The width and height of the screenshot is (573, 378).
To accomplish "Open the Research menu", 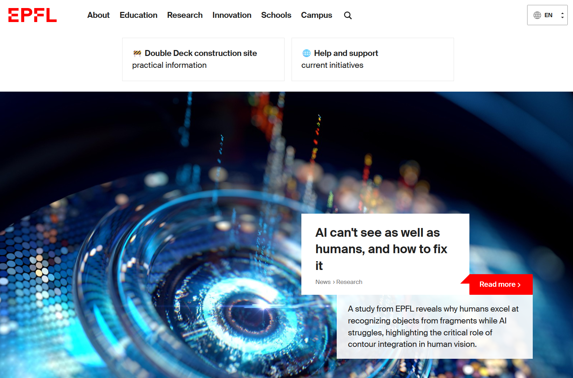I will 185,15.
